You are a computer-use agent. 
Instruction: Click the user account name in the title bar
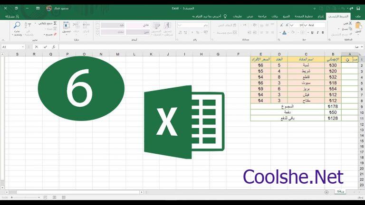(x=61, y=9)
